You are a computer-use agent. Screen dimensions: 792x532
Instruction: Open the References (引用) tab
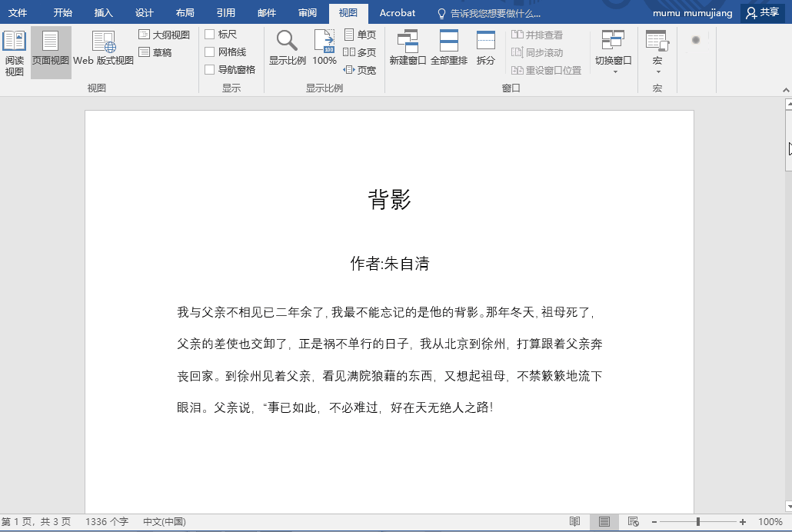[226, 12]
